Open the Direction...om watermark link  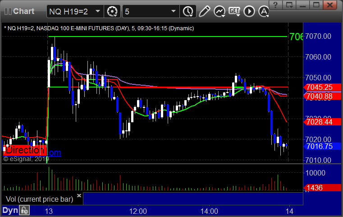click(x=32, y=150)
